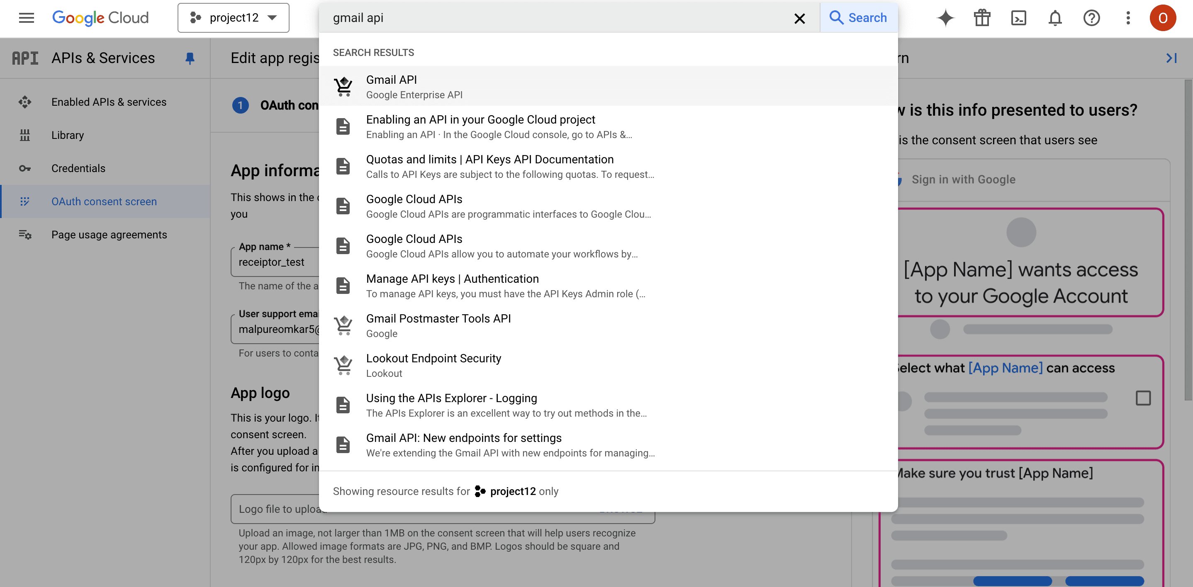Screen dimensions: 1193x587
Task: Tick the checkbox in consent screen preview
Action: click(1143, 398)
